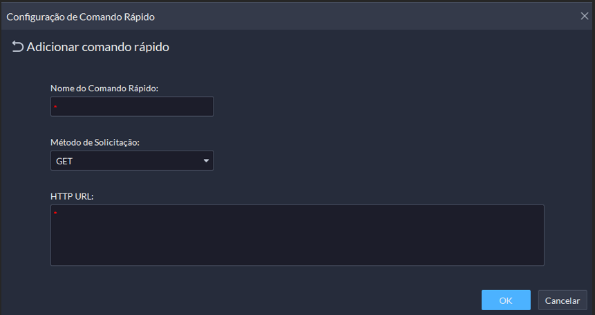Place cursor in the quick command name box

point(132,106)
